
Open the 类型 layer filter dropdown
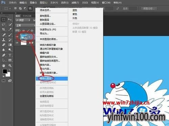[x=23, y=20]
